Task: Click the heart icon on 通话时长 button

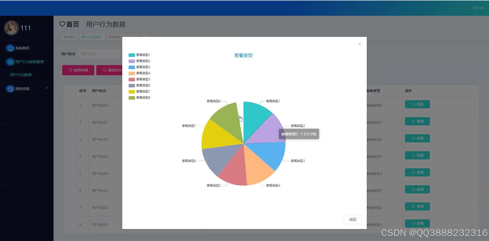Action: [x=104, y=70]
